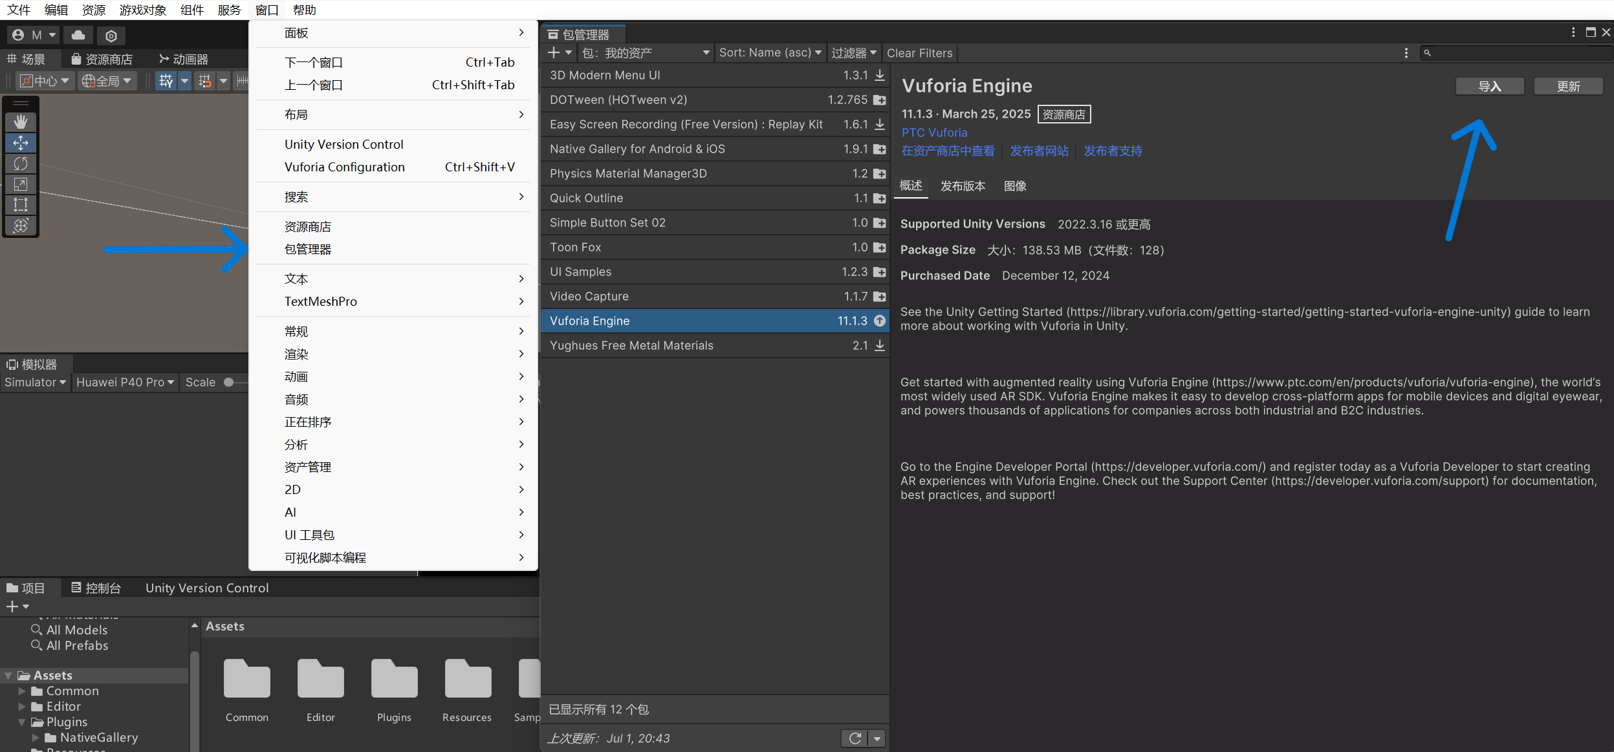Click import icon for UI Samples

[880, 272]
